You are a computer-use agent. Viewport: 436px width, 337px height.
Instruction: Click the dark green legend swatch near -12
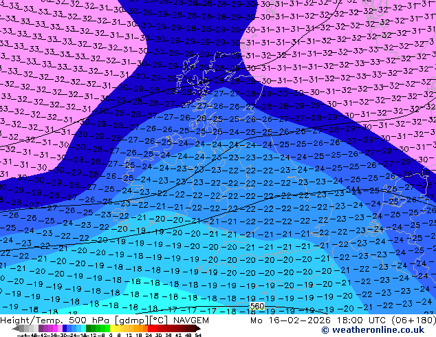89,328
